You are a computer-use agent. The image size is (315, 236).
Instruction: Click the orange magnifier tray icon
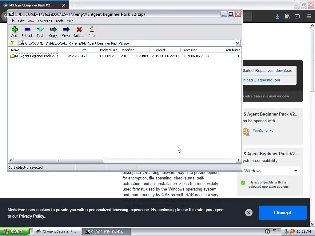292,231
